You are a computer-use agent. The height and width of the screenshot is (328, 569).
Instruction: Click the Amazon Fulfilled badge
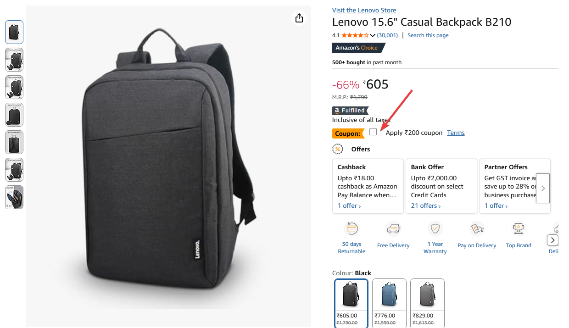pyautogui.click(x=350, y=111)
